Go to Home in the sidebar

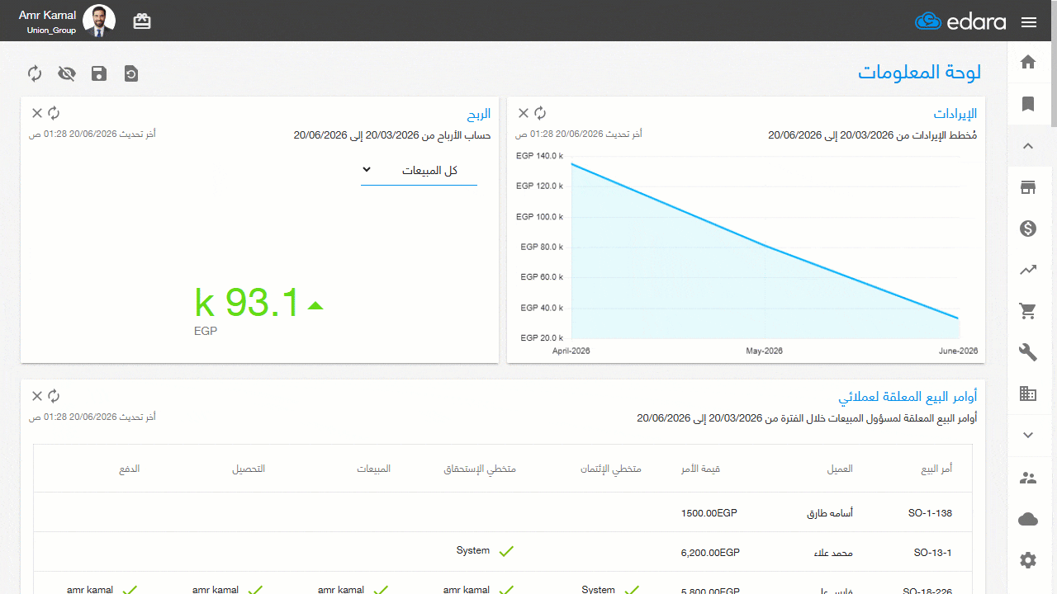pos(1028,62)
